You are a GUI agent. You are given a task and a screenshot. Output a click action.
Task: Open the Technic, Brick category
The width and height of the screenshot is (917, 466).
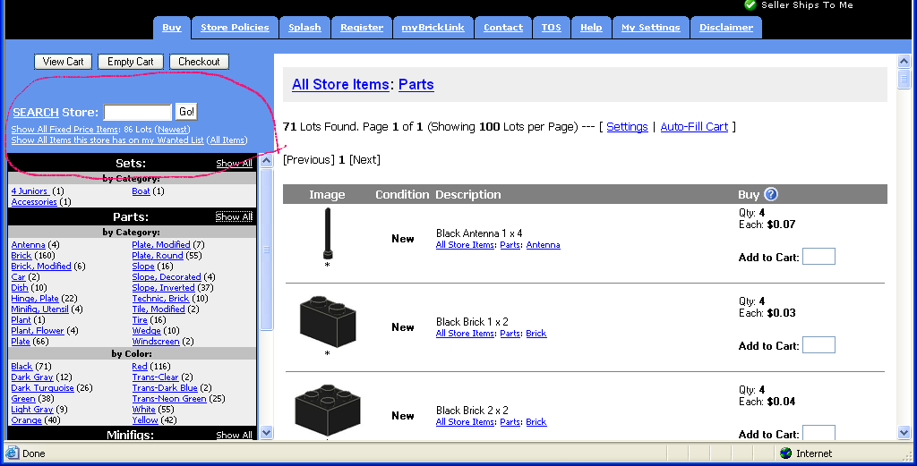click(160, 299)
